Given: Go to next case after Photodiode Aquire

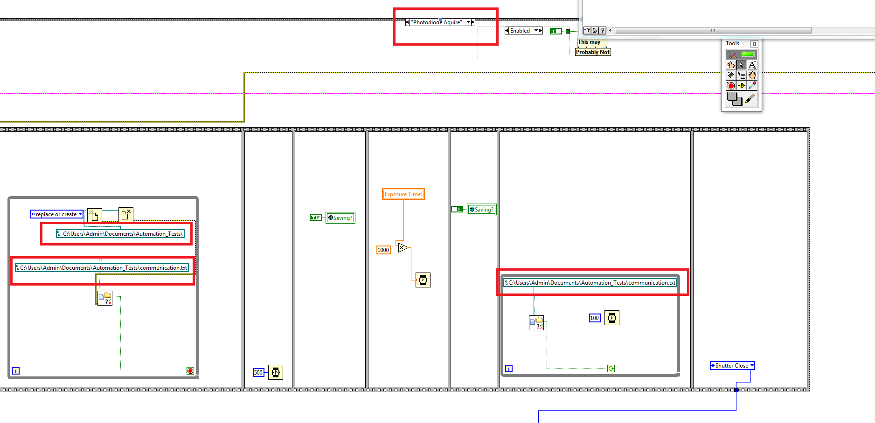Looking at the screenshot, I should [x=473, y=22].
